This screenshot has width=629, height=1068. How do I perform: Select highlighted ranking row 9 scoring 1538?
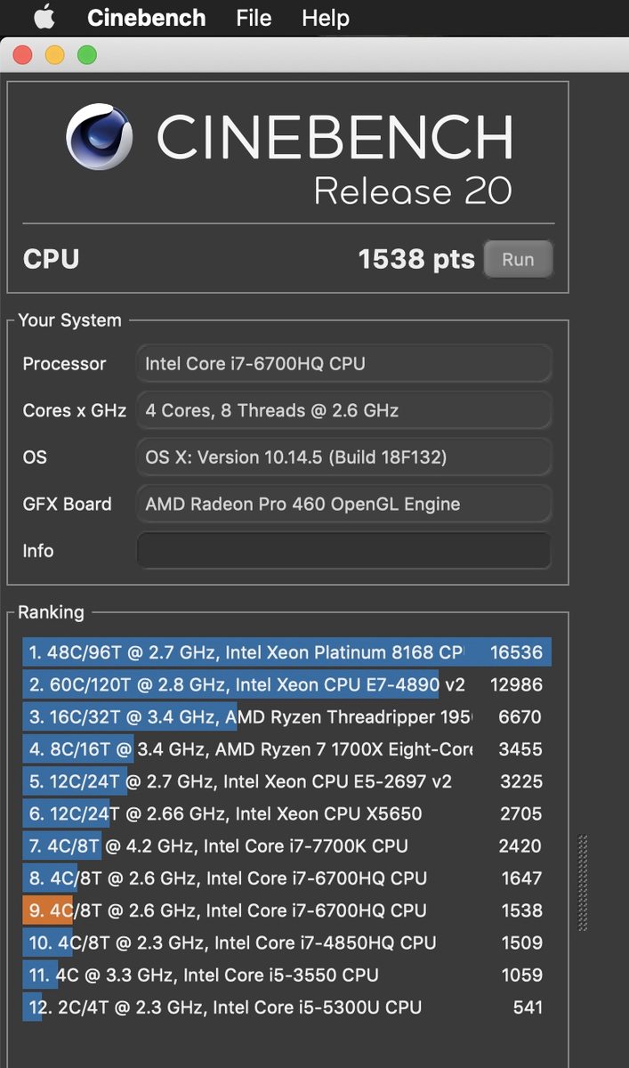coord(286,910)
